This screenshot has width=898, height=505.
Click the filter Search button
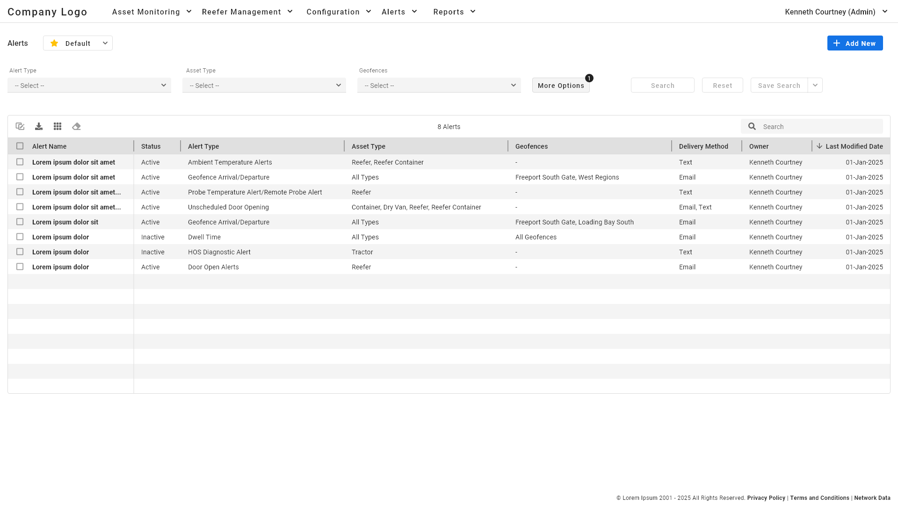click(663, 85)
